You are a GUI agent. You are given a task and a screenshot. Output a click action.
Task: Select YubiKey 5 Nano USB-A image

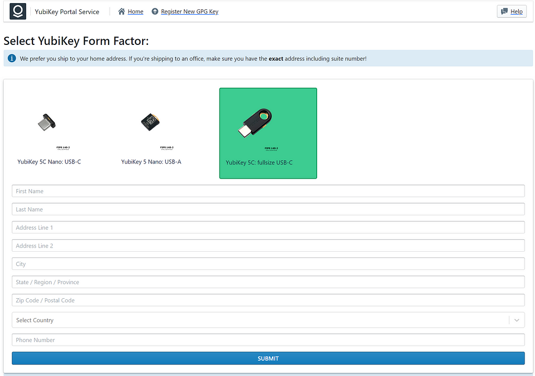(150, 122)
